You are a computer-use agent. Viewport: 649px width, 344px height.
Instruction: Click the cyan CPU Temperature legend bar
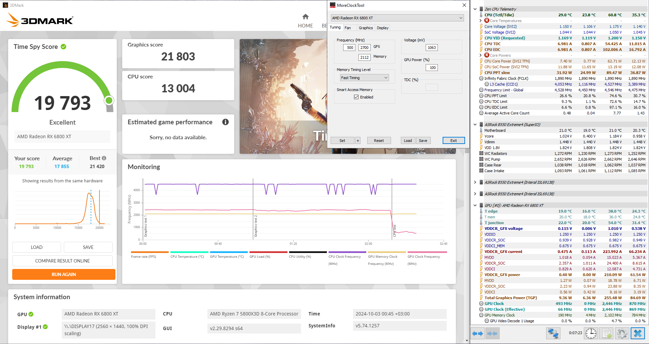(189, 252)
